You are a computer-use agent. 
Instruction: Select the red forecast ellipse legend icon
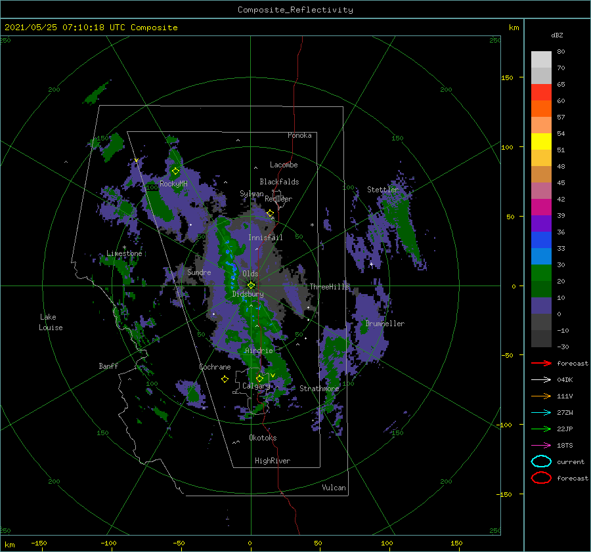[x=541, y=478]
